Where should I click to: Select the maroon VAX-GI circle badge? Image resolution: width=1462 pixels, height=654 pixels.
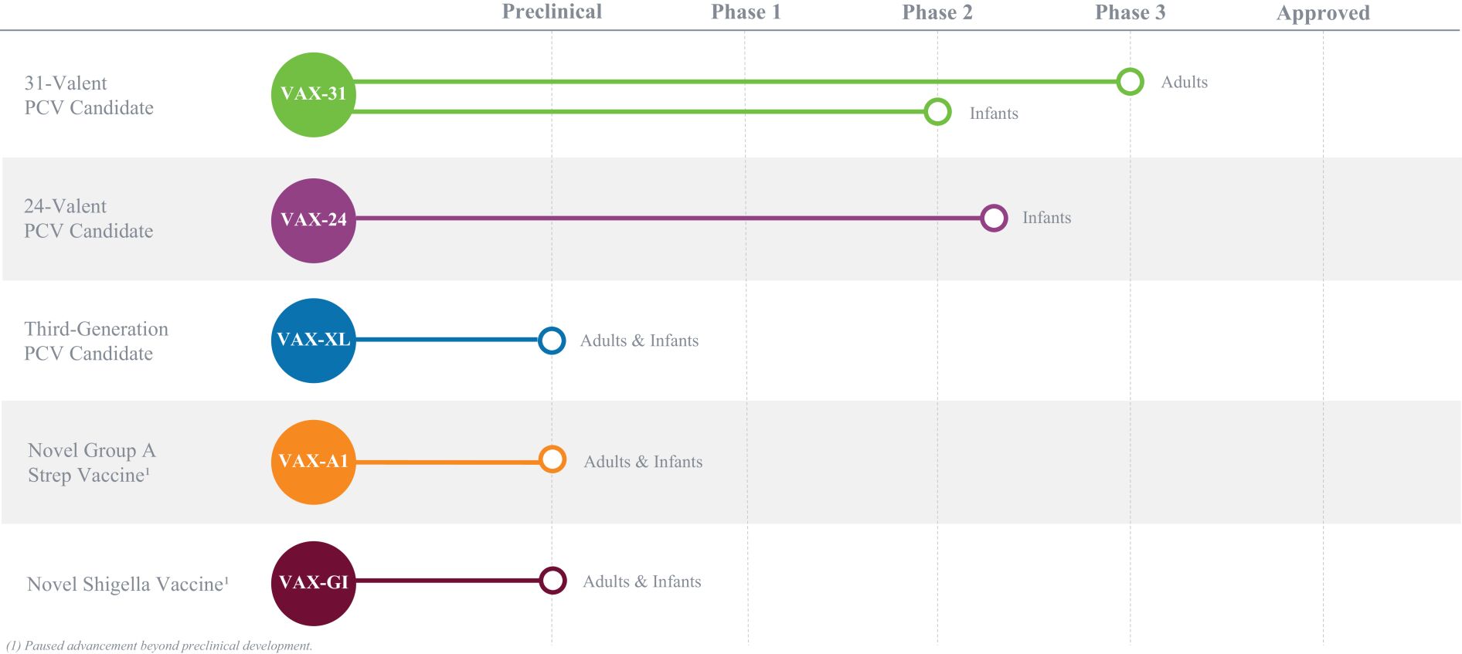coord(313,583)
